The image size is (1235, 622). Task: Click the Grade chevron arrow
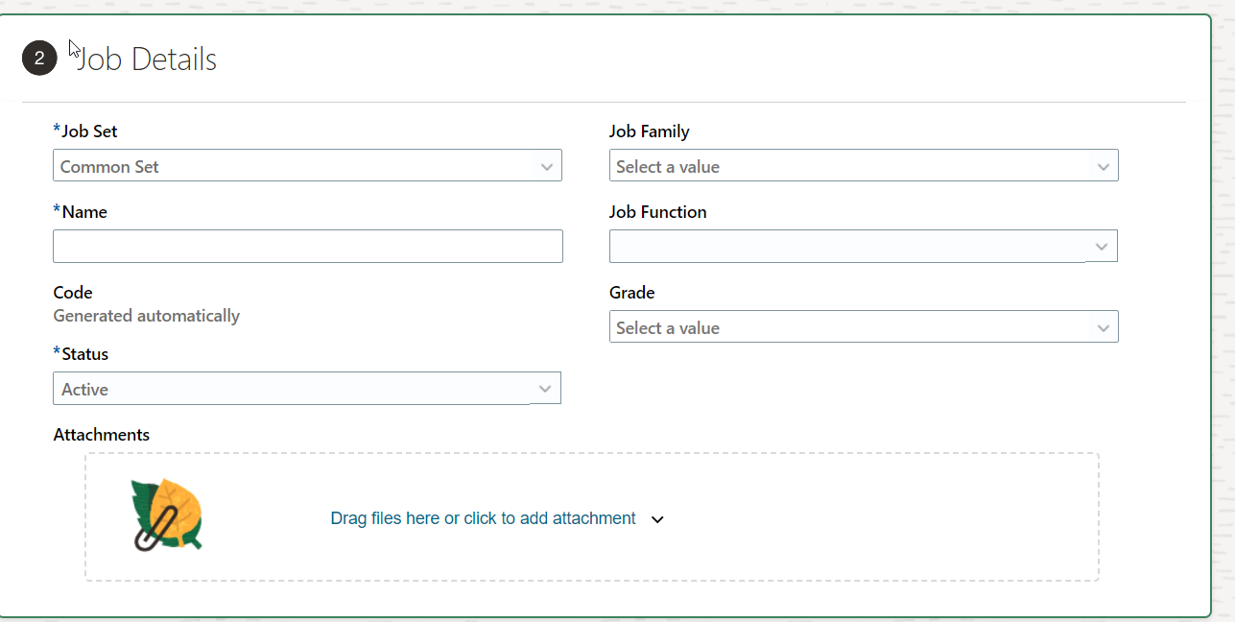pos(1103,327)
